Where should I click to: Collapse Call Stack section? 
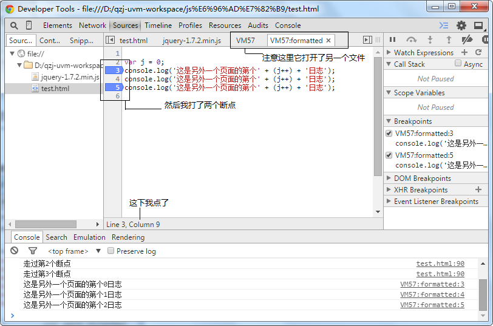(x=389, y=64)
